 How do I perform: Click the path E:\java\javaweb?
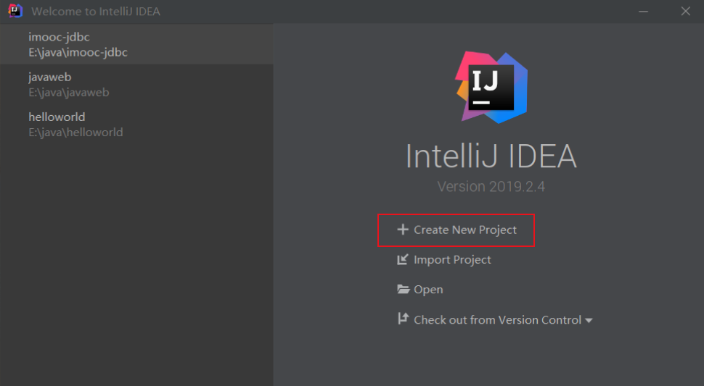(69, 92)
